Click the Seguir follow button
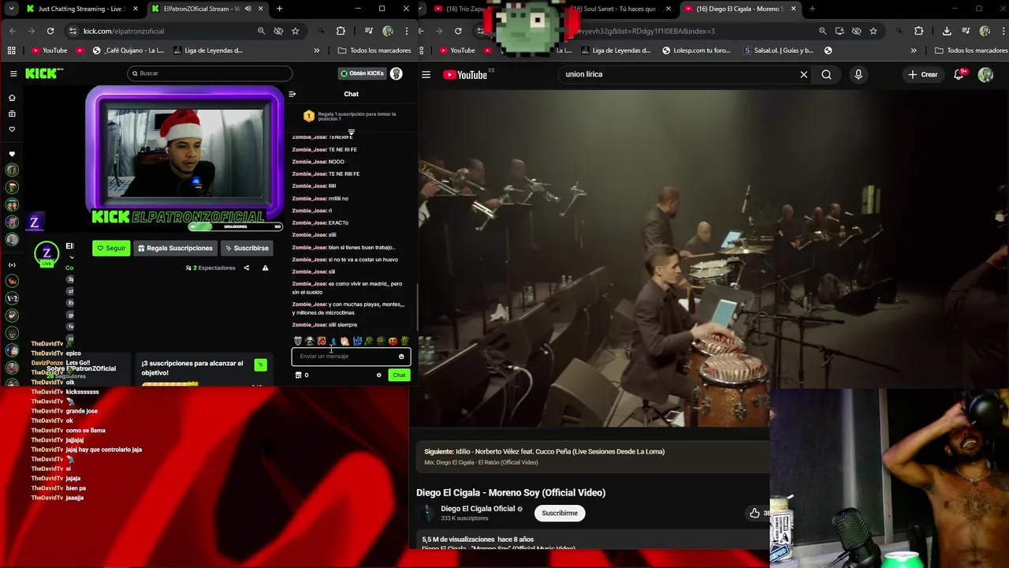 [x=111, y=248]
